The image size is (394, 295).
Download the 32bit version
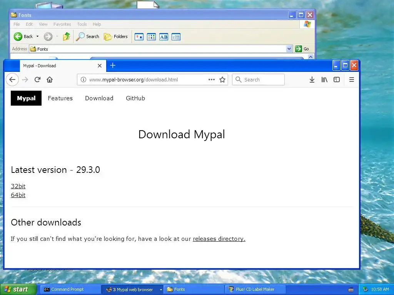coord(18,186)
